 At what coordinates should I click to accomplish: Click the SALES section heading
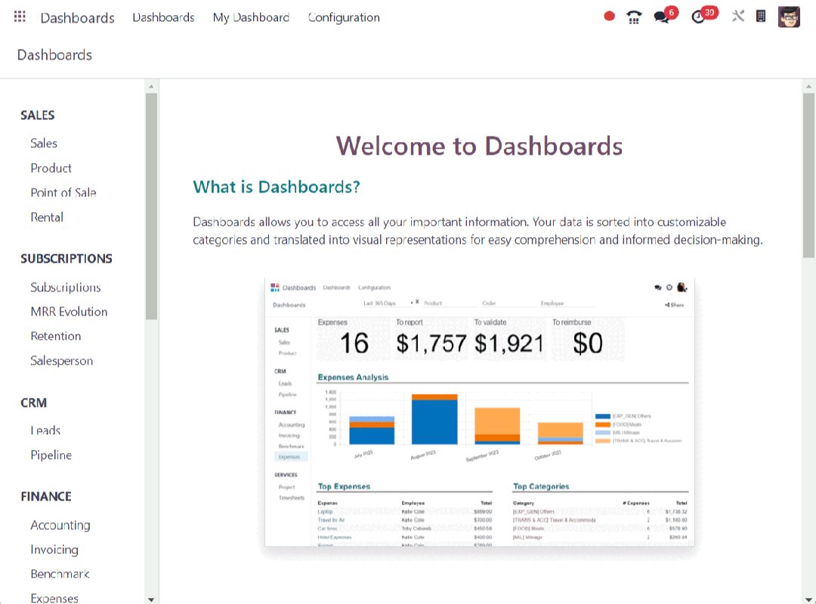[38, 116]
